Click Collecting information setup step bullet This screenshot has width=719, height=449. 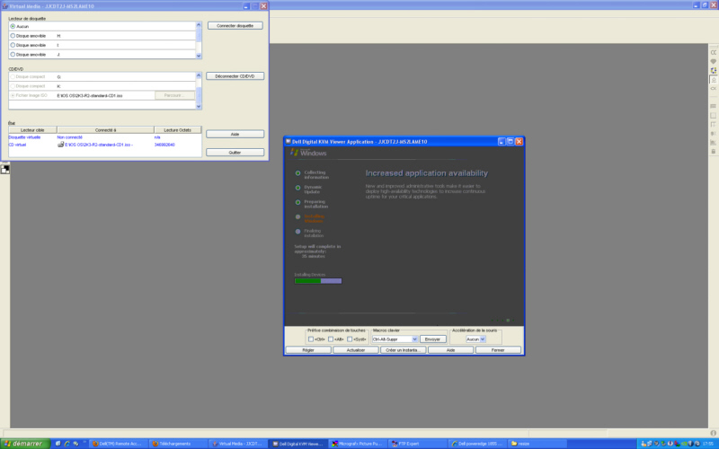click(x=298, y=173)
